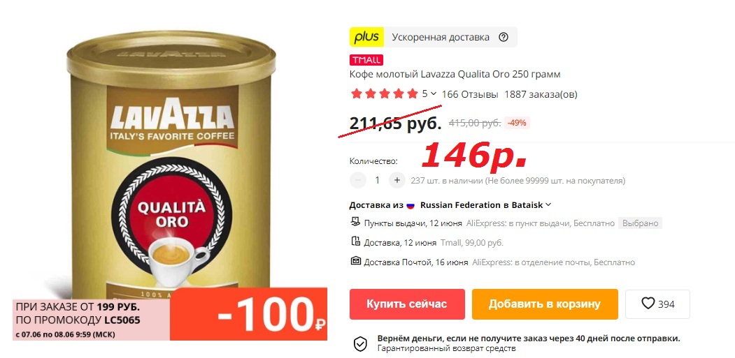The height and width of the screenshot is (358, 735).
Task: Click the pickup point delivery icon
Action: point(355,222)
